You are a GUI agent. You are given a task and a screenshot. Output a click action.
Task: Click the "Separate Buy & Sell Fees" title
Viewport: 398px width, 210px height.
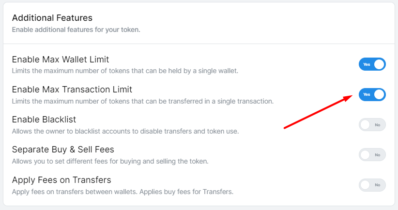tap(63, 150)
